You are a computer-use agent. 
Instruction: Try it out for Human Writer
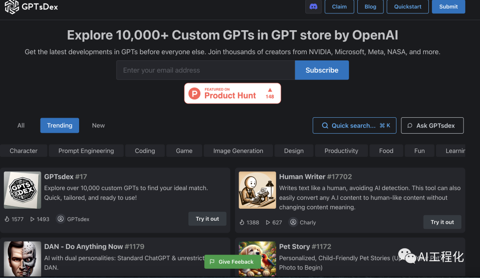coord(442,222)
